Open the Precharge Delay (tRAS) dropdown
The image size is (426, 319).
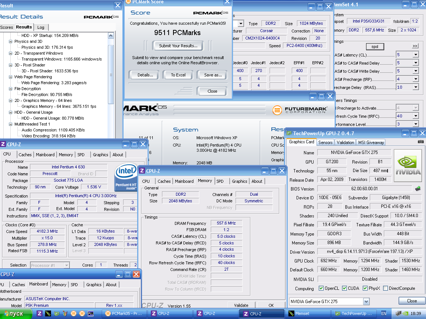(416, 88)
